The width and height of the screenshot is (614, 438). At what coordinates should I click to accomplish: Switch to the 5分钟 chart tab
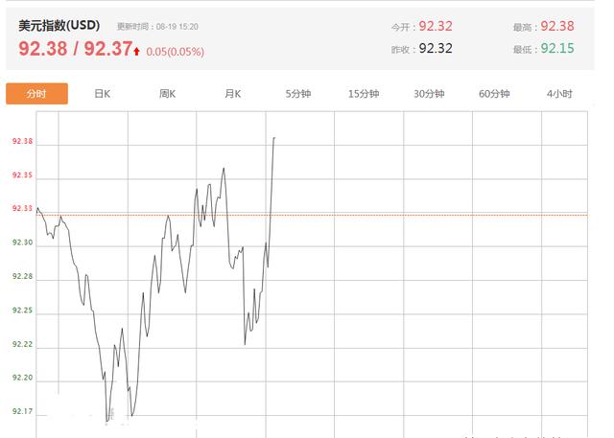(x=298, y=94)
